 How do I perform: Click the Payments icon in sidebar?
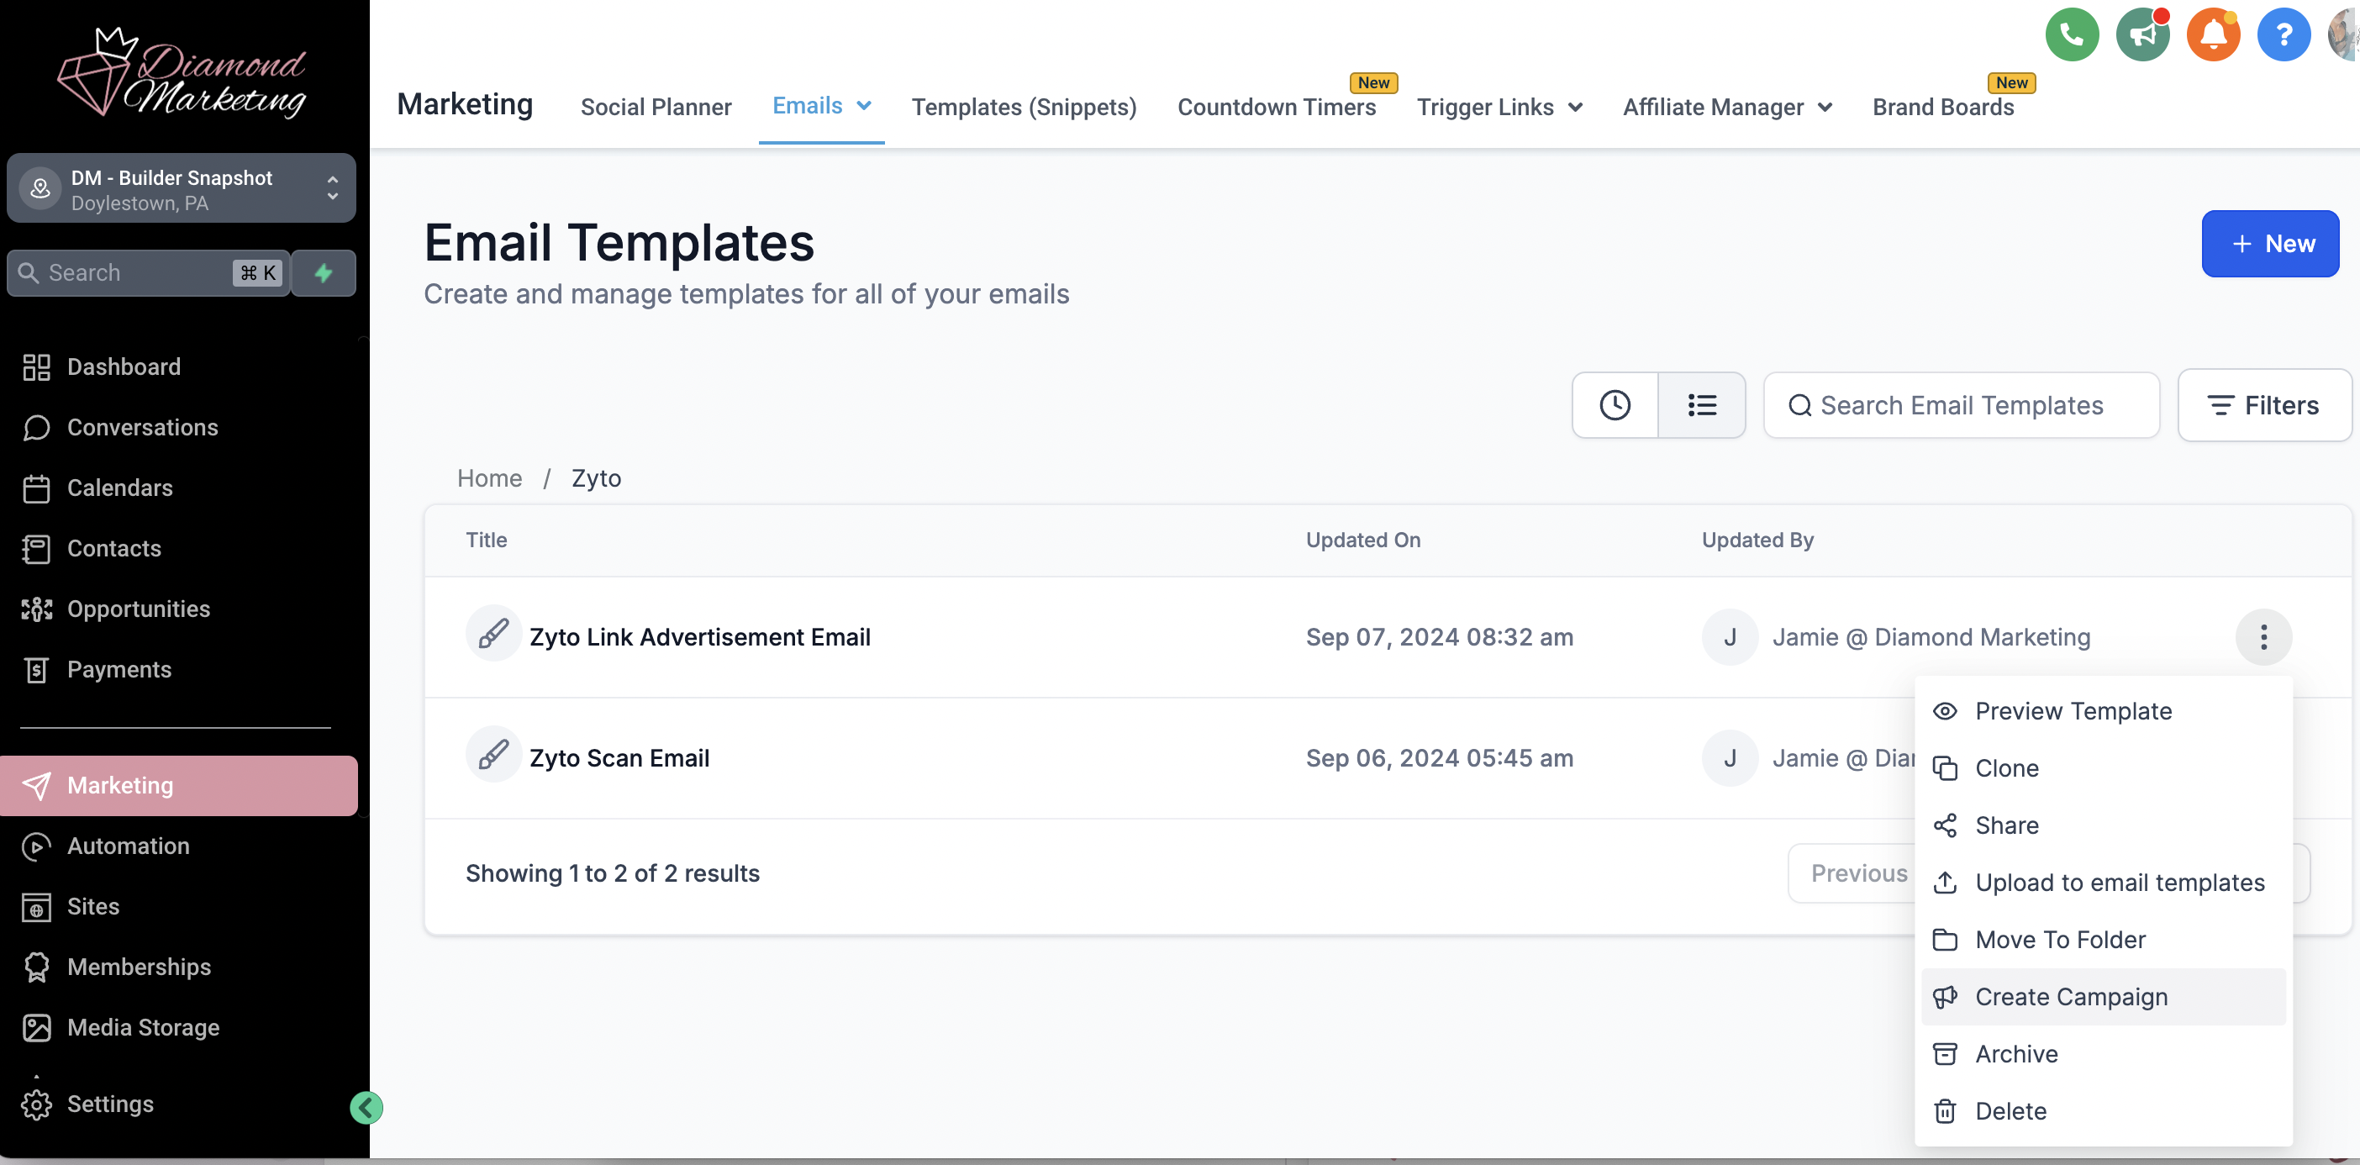pyautogui.click(x=37, y=669)
